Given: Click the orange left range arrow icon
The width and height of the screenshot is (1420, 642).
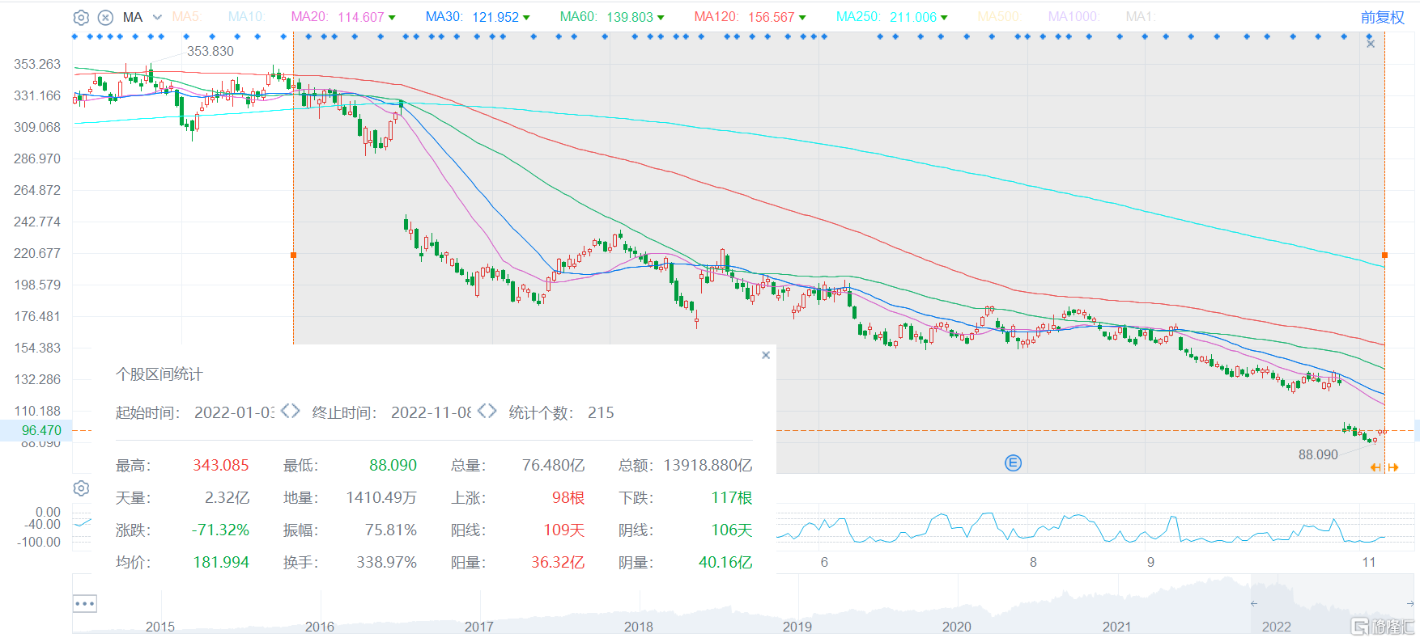Looking at the screenshot, I should click(x=1375, y=467).
